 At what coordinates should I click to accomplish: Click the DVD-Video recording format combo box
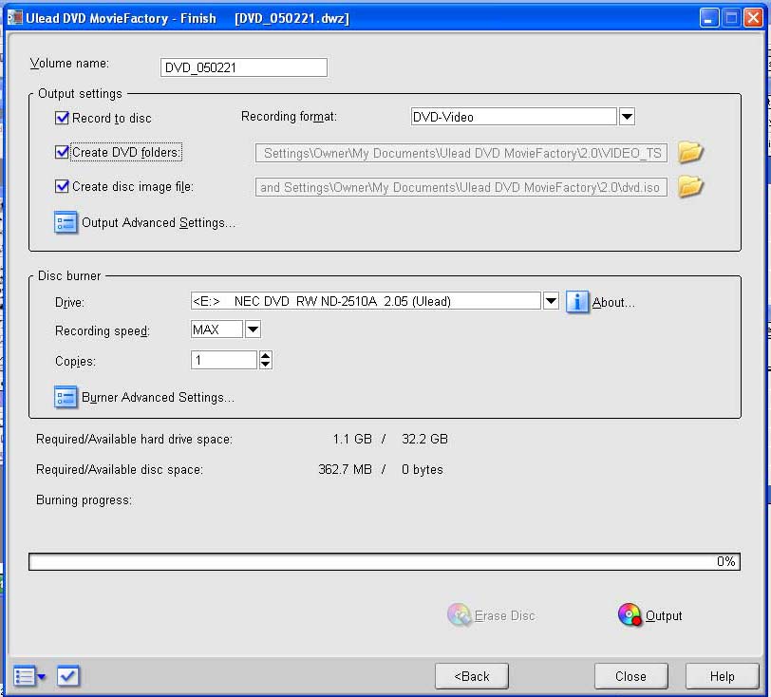coord(514,117)
